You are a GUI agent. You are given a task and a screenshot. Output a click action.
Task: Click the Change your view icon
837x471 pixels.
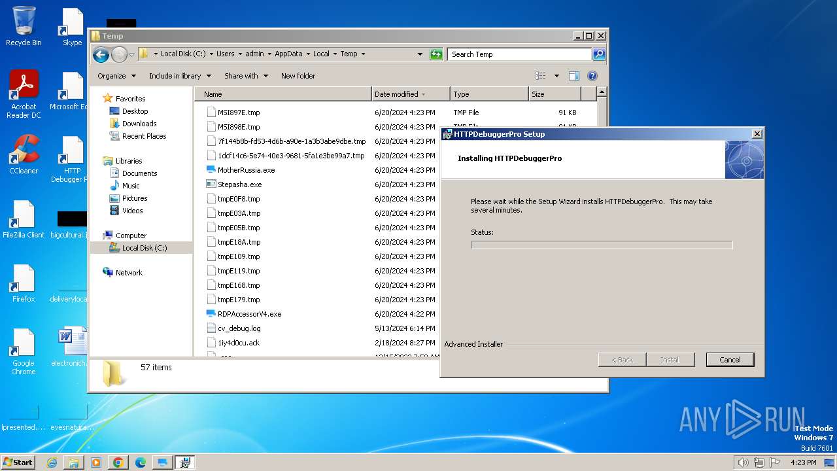pos(541,76)
